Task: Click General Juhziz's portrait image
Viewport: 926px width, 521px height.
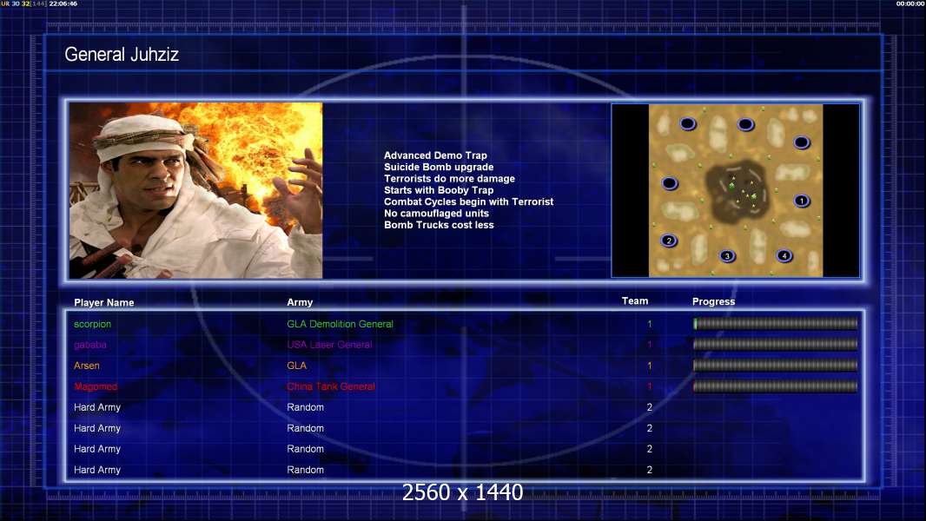Action: tap(195, 191)
